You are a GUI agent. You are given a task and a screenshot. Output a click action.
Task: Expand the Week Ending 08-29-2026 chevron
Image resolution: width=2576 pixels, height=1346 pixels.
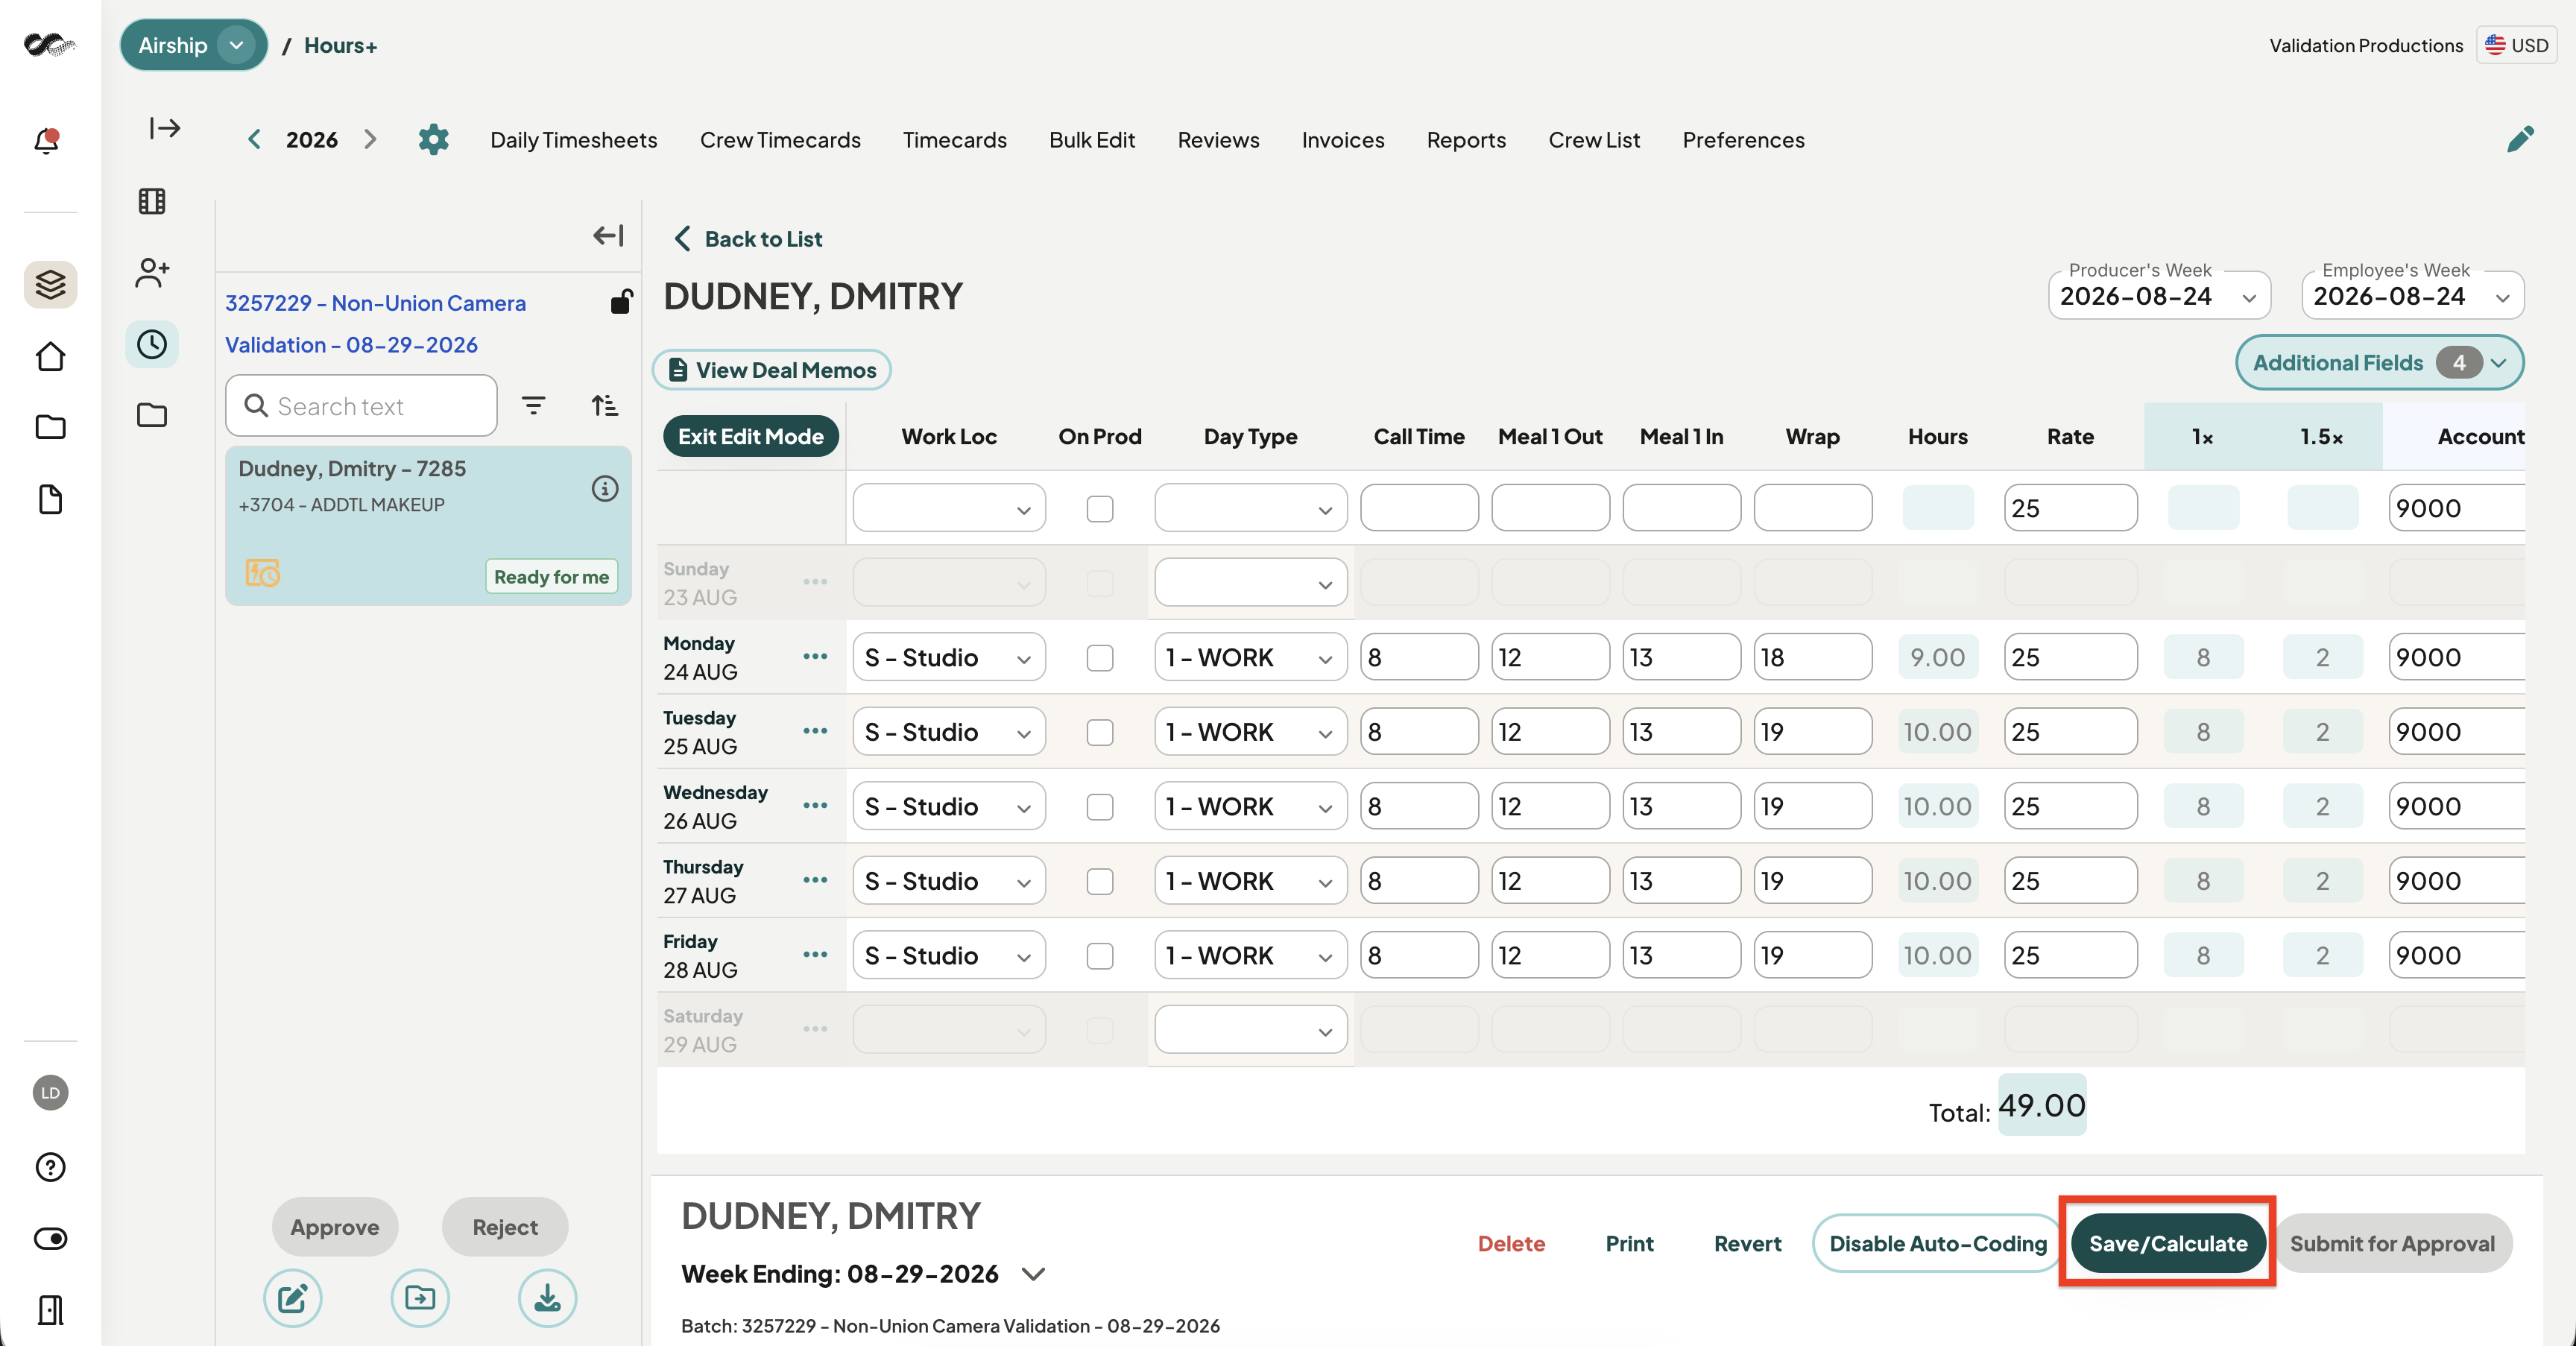pyautogui.click(x=1033, y=1274)
